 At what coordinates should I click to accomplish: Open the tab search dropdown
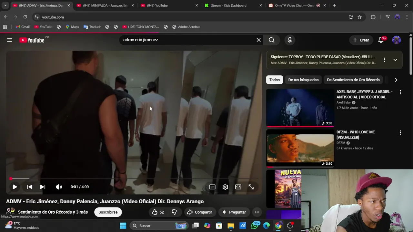5,5
